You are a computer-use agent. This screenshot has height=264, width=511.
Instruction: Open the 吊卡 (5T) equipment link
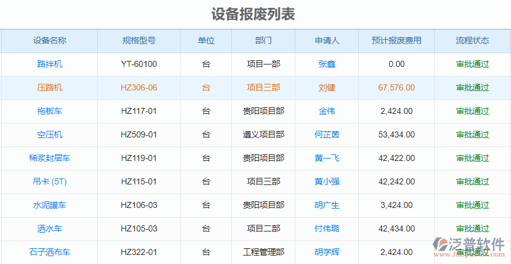pyautogui.click(x=50, y=181)
